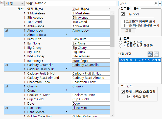Screen dimensions: 162x119
Task: Edit the Almond Joy new value field
Action: coord(91,31)
